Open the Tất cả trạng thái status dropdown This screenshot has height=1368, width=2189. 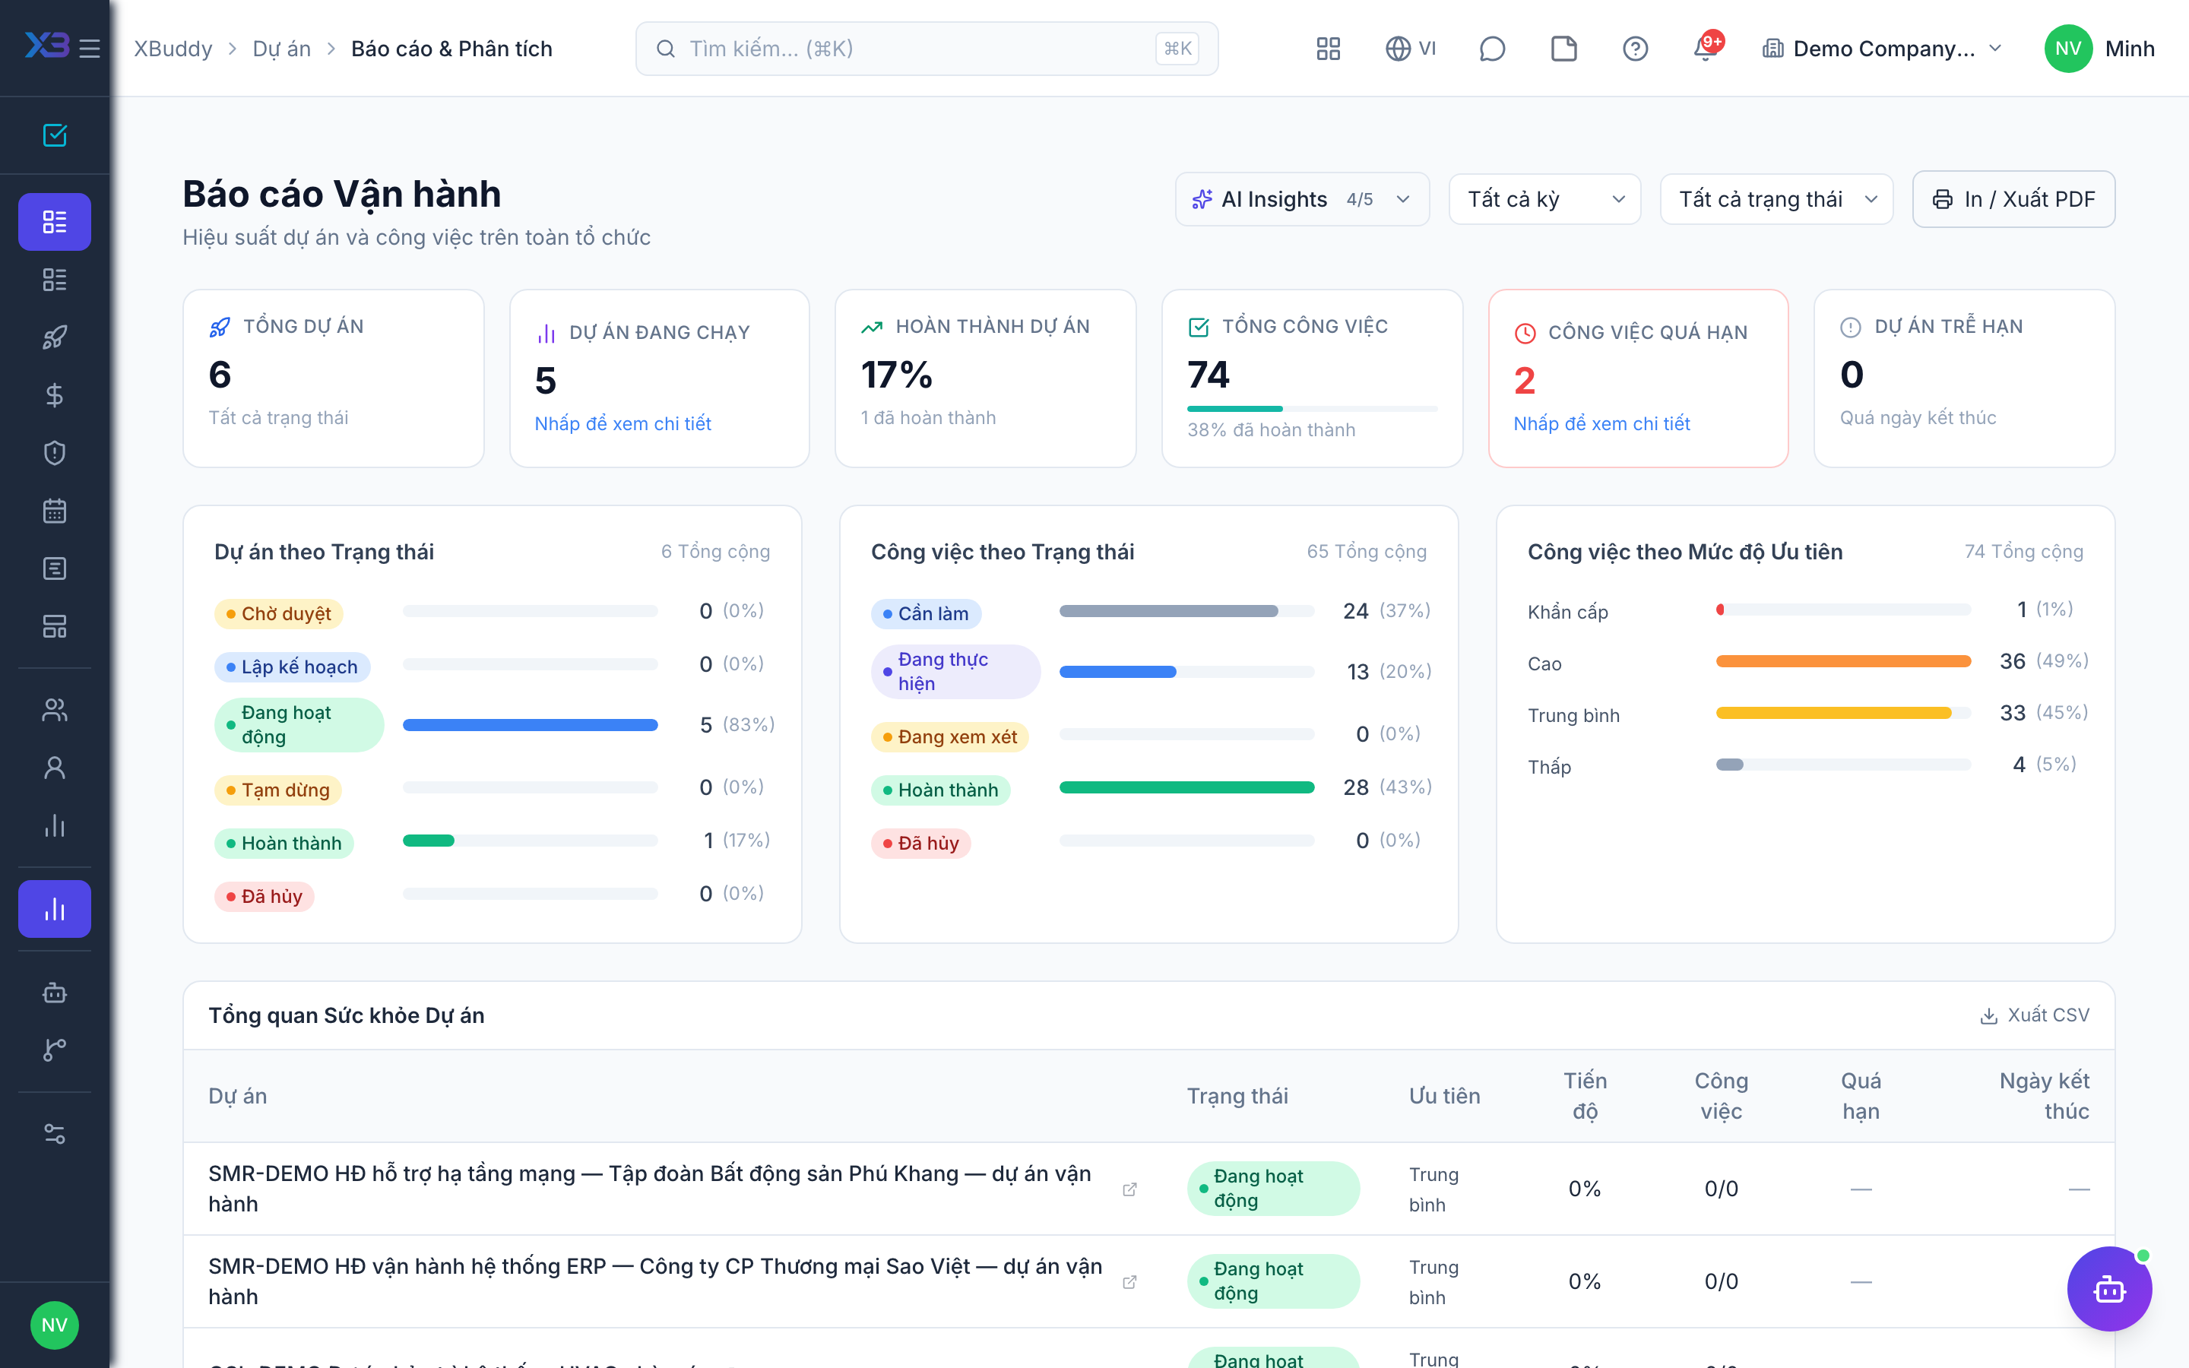pos(1776,199)
